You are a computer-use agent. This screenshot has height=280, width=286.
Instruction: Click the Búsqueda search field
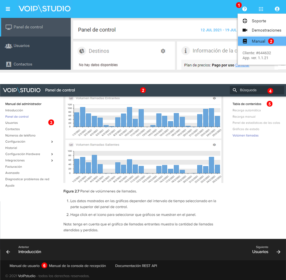[257, 90]
